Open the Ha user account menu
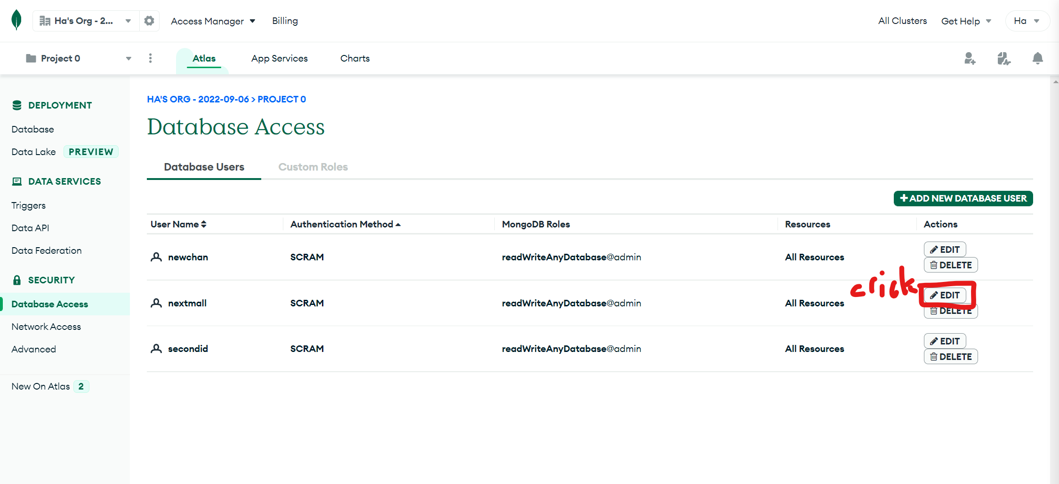The image size is (1059, 484). point(1027,21)
